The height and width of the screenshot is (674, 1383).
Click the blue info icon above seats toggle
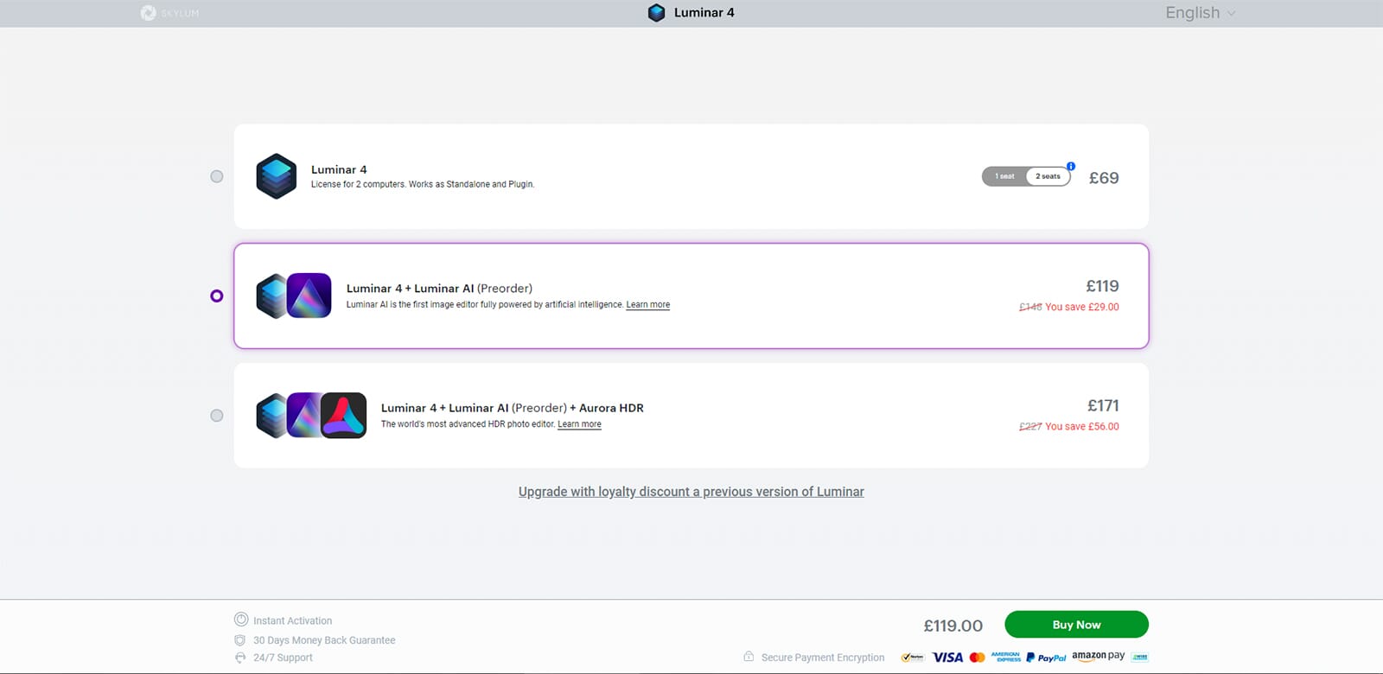pos(1071,166)
